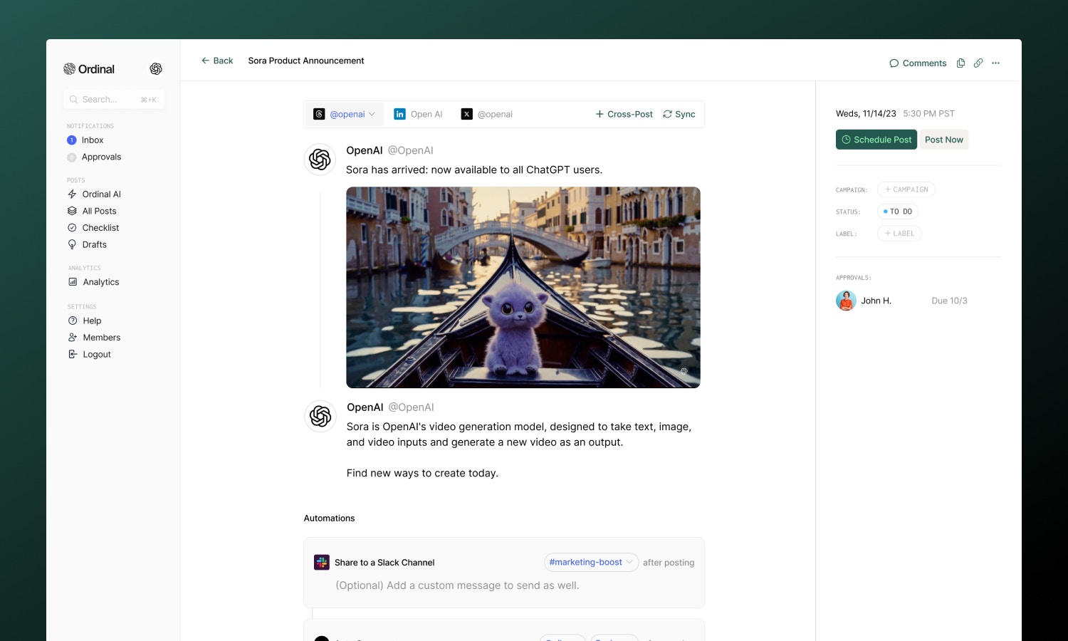Click the Logout icon
The width and height of the screenshot is (1068, 641).
73,354
